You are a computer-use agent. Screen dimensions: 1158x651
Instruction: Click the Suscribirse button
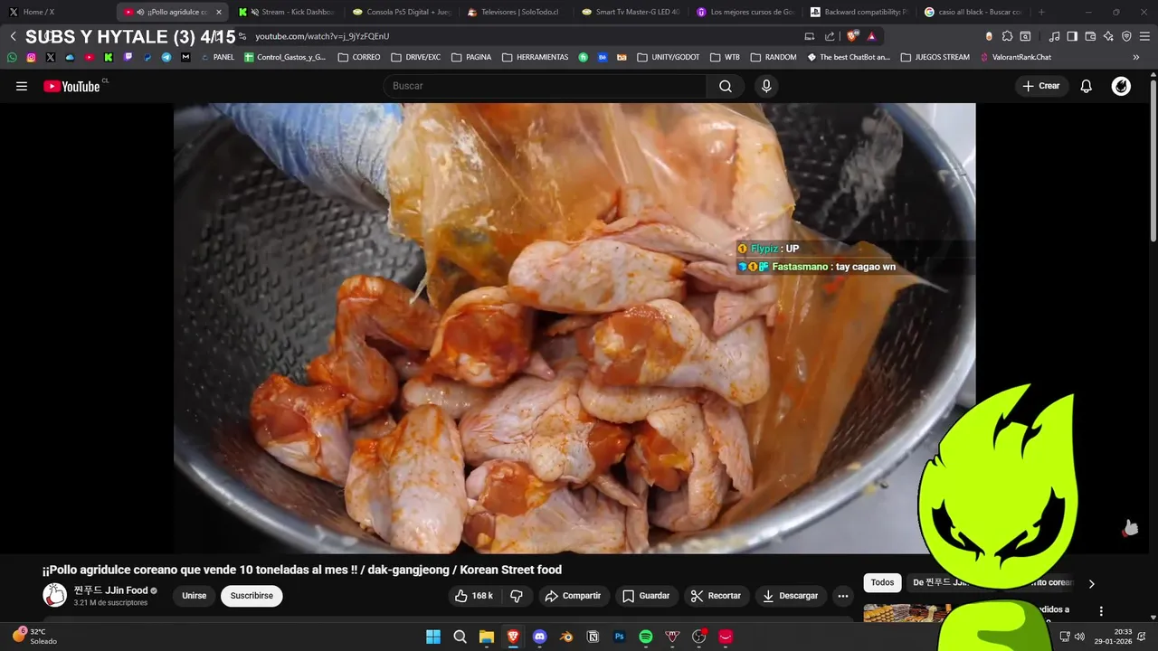point(252,596)
